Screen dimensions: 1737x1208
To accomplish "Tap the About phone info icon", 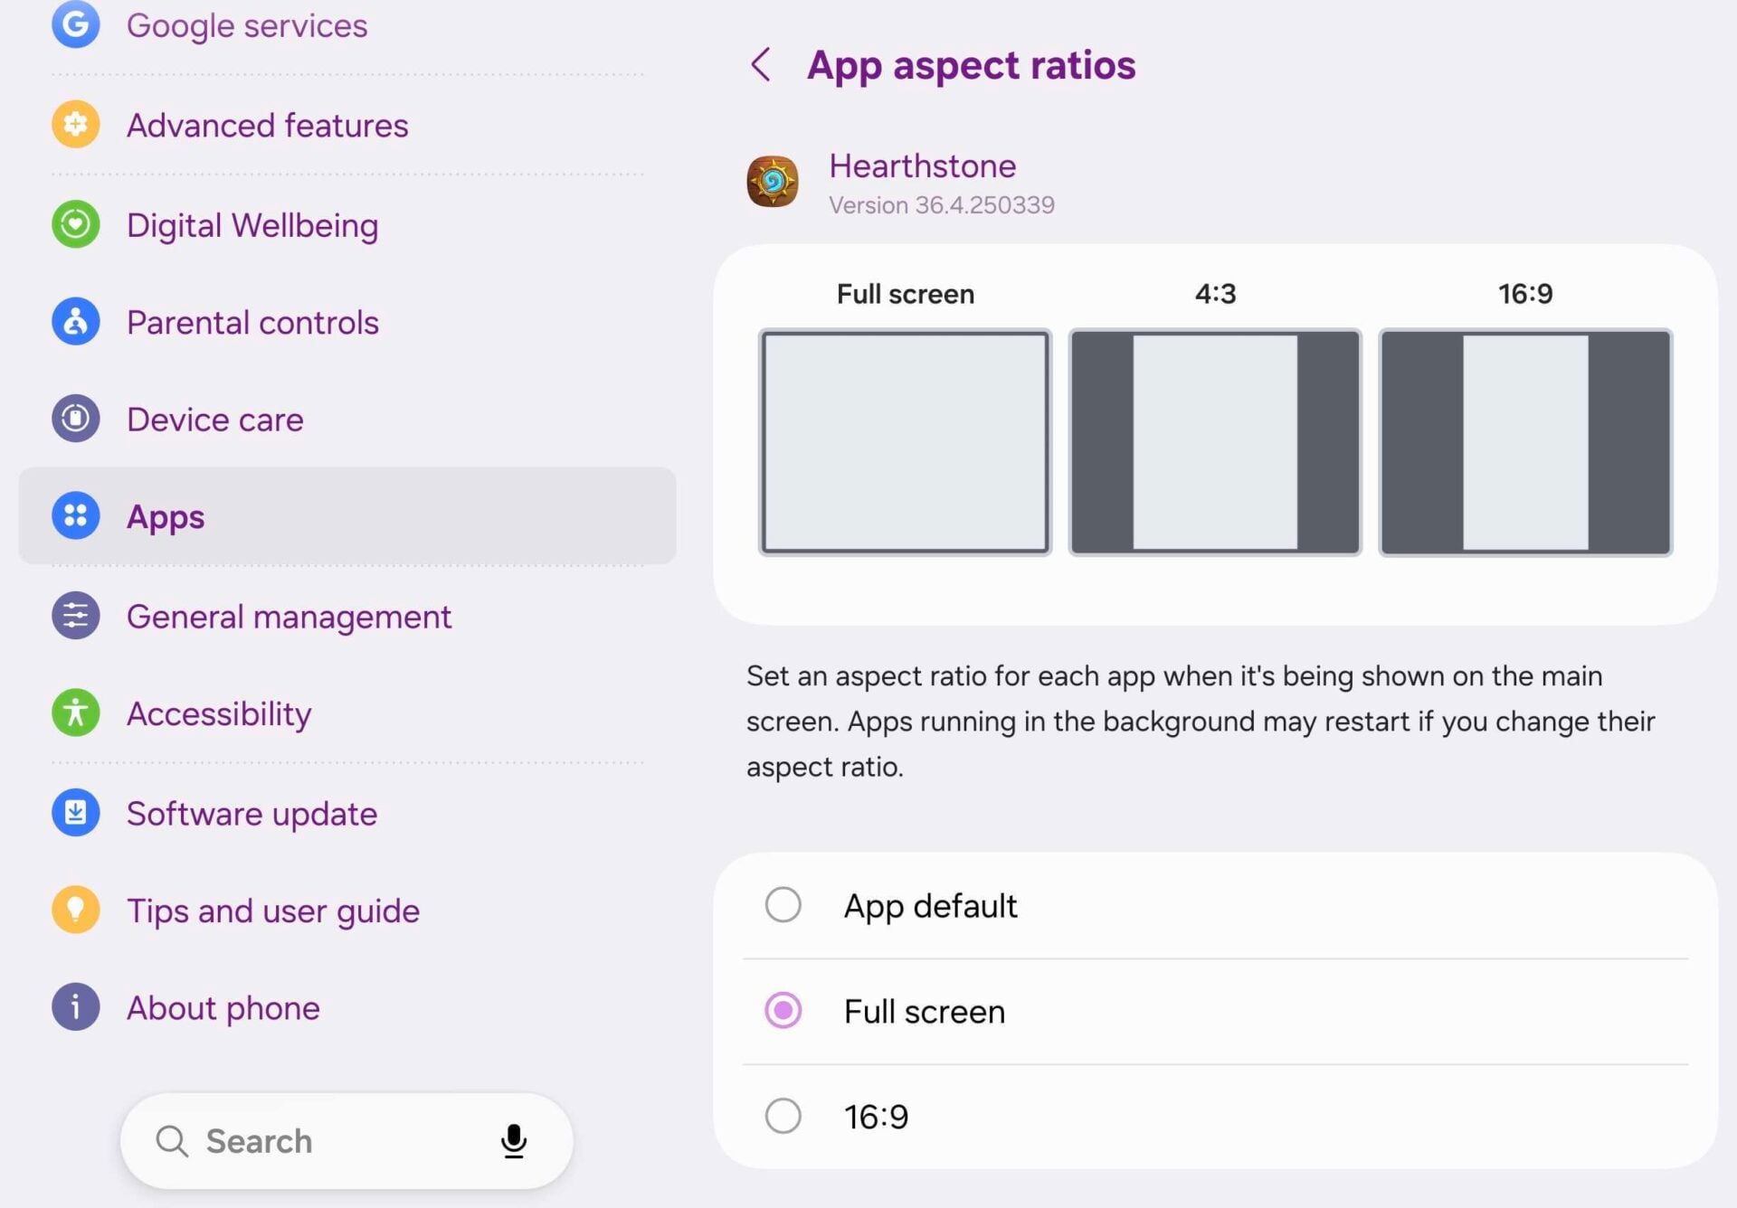I will 76,1007.
